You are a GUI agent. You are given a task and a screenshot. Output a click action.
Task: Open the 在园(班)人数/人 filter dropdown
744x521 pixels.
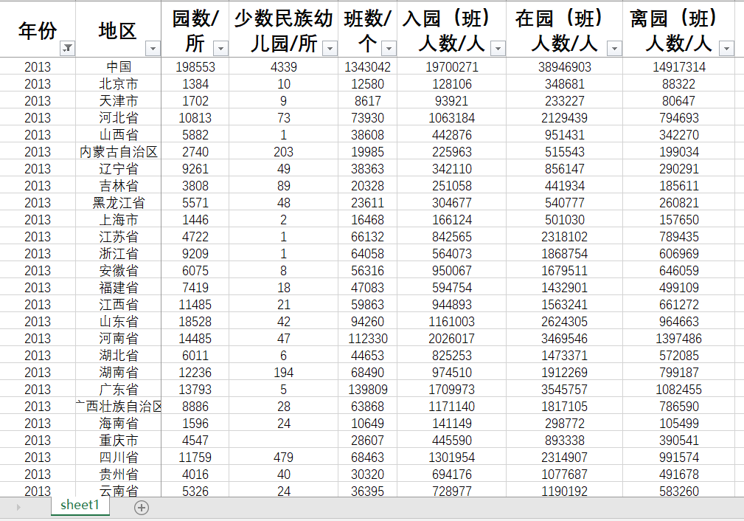click(x=614, y=48)
